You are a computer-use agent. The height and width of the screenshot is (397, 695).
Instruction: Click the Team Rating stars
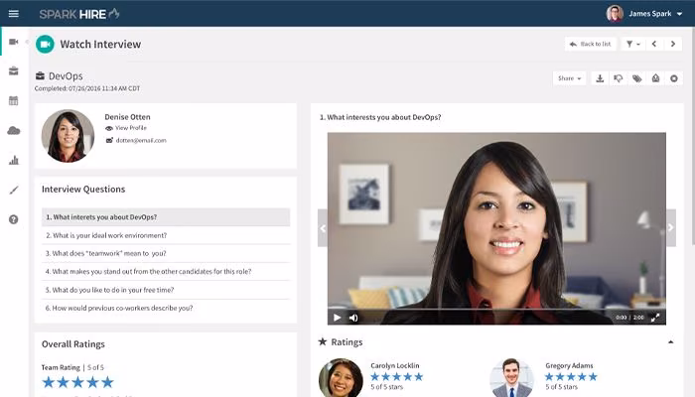[77, 382]
